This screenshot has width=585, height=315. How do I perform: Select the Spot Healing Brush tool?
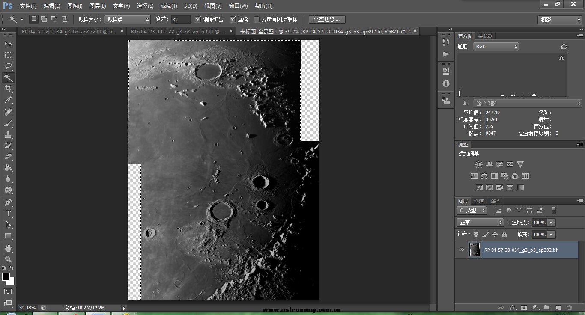(x=8, y=112)
